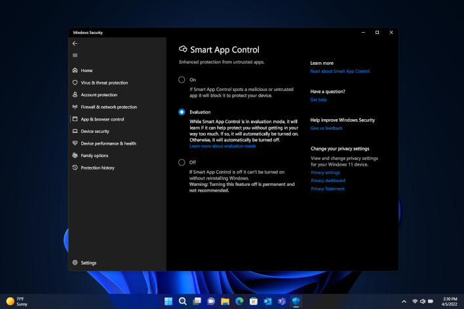Open Task View from the taskbar
The image size is (464, 309).
(197, 301)
